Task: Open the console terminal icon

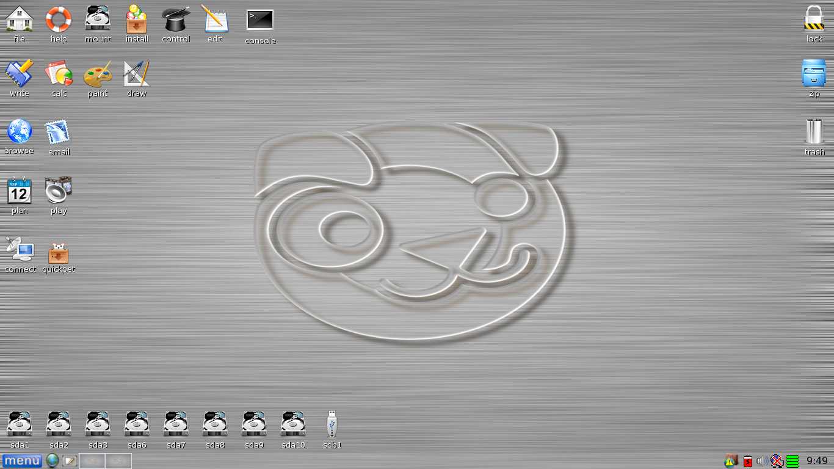Action: click(x=260, y=20)
